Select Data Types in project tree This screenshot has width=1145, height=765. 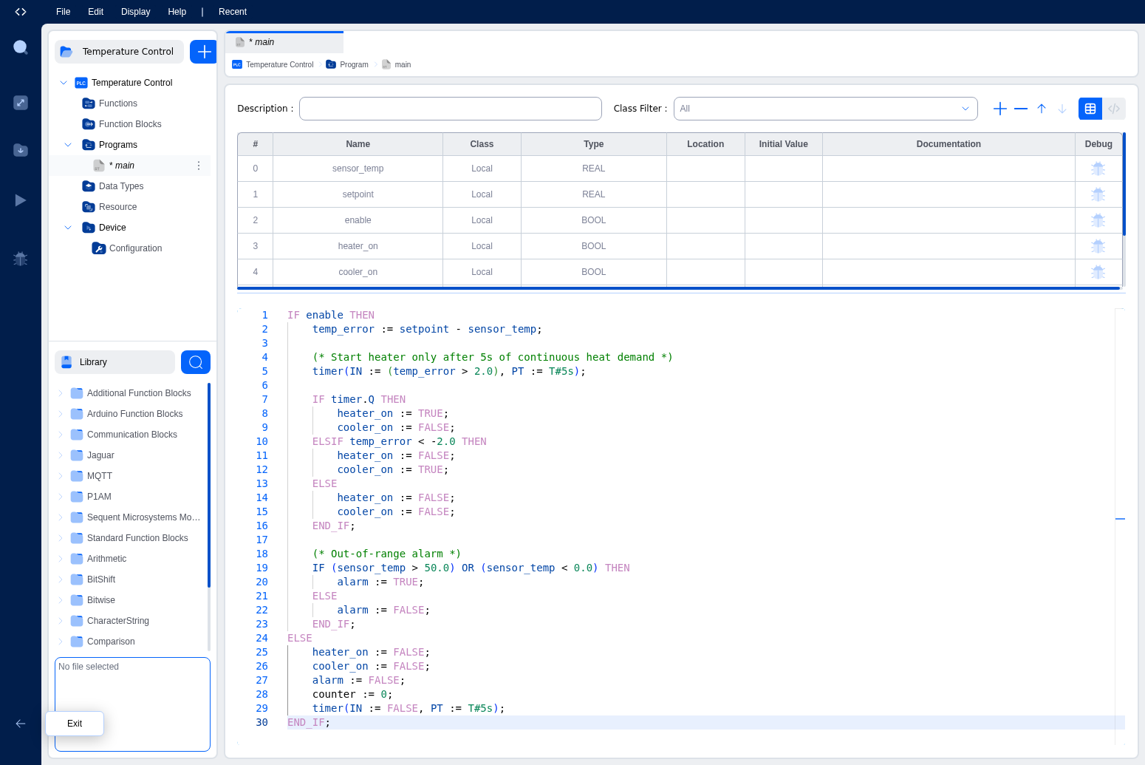(121, 186)
